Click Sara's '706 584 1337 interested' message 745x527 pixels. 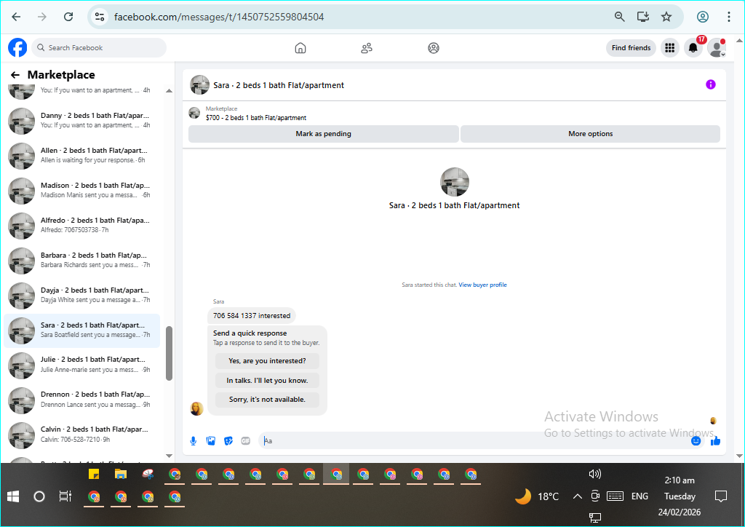tap(252, 315)
